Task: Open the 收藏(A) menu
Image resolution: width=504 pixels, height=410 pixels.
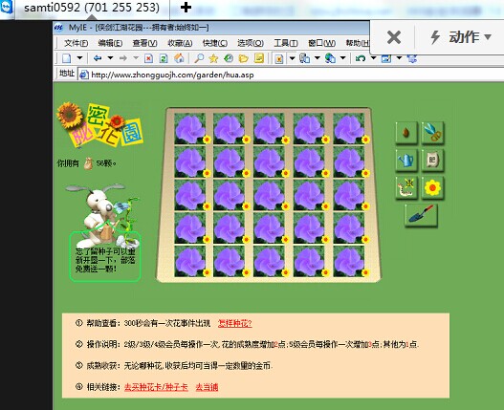Action: pyautogui.click(x=180, y=43)
